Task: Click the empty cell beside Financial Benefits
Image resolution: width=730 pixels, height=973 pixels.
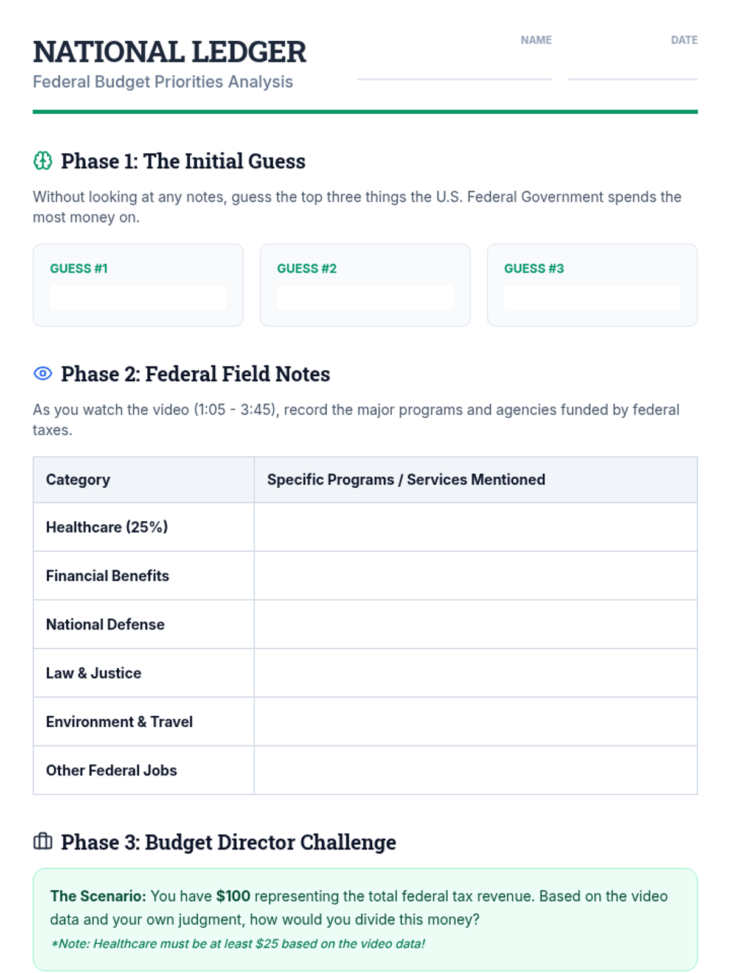Action: tap(475, 575)
